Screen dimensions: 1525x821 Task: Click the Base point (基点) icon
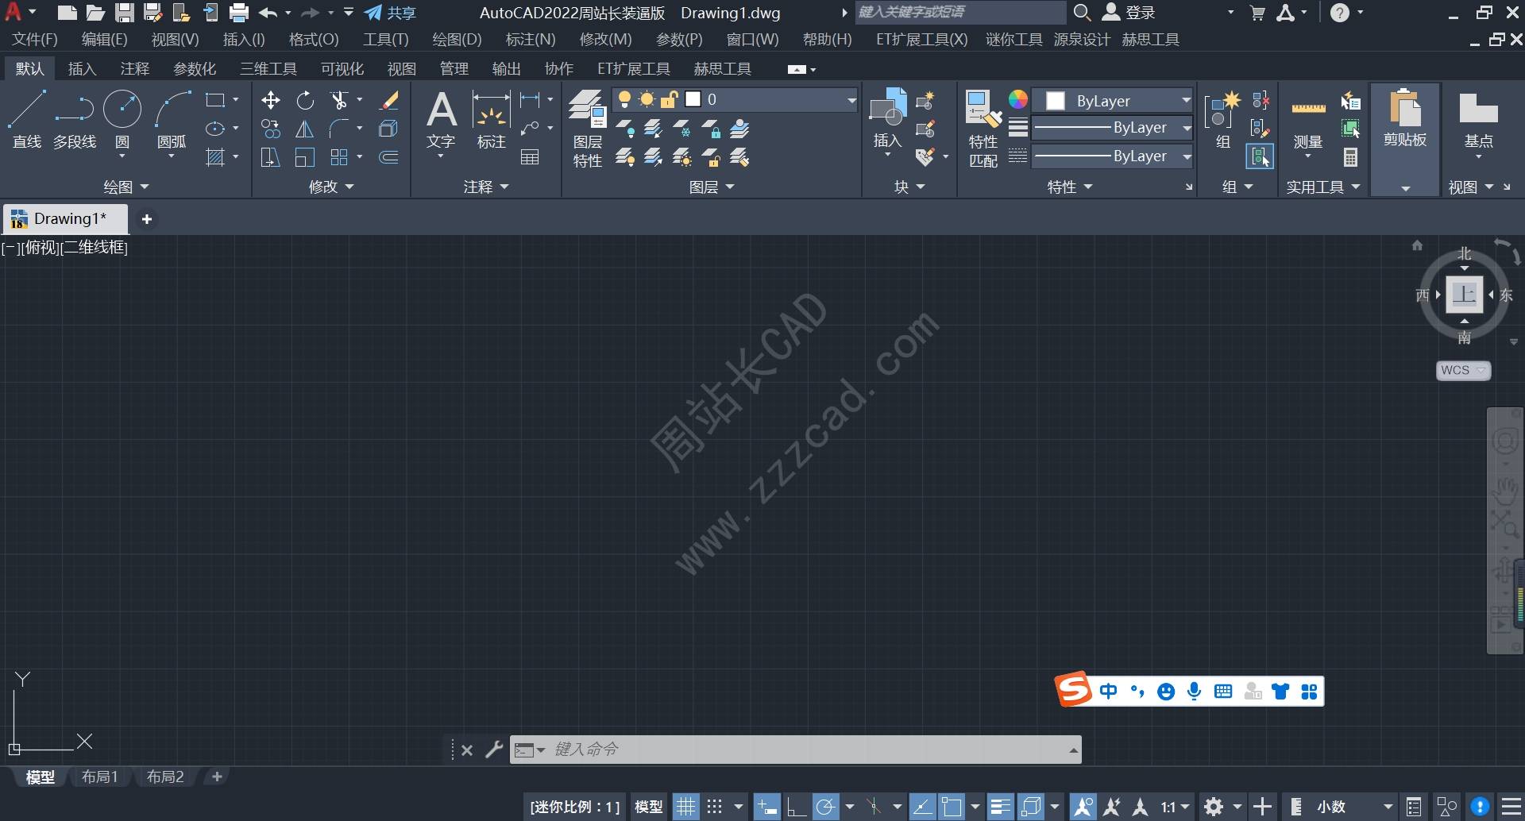point(1478,119)
